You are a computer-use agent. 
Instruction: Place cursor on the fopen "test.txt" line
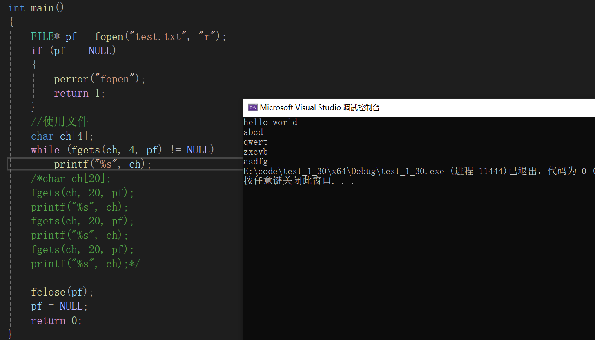pyautogui.click(x=128, y=37)
